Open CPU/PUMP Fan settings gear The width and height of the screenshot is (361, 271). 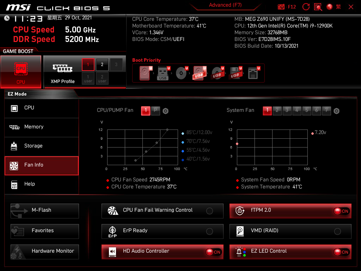[x=165, y=111]
